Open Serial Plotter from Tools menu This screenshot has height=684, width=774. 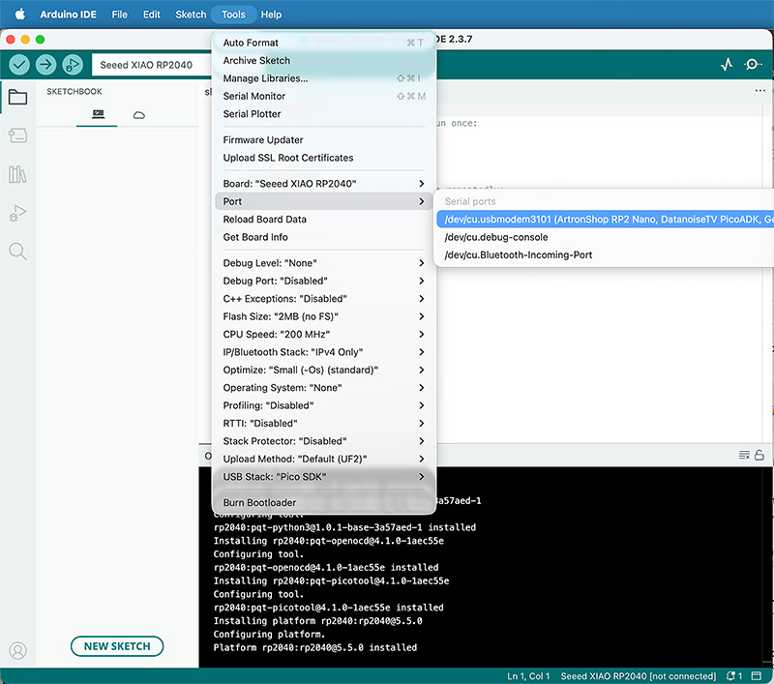click(324, 113)
